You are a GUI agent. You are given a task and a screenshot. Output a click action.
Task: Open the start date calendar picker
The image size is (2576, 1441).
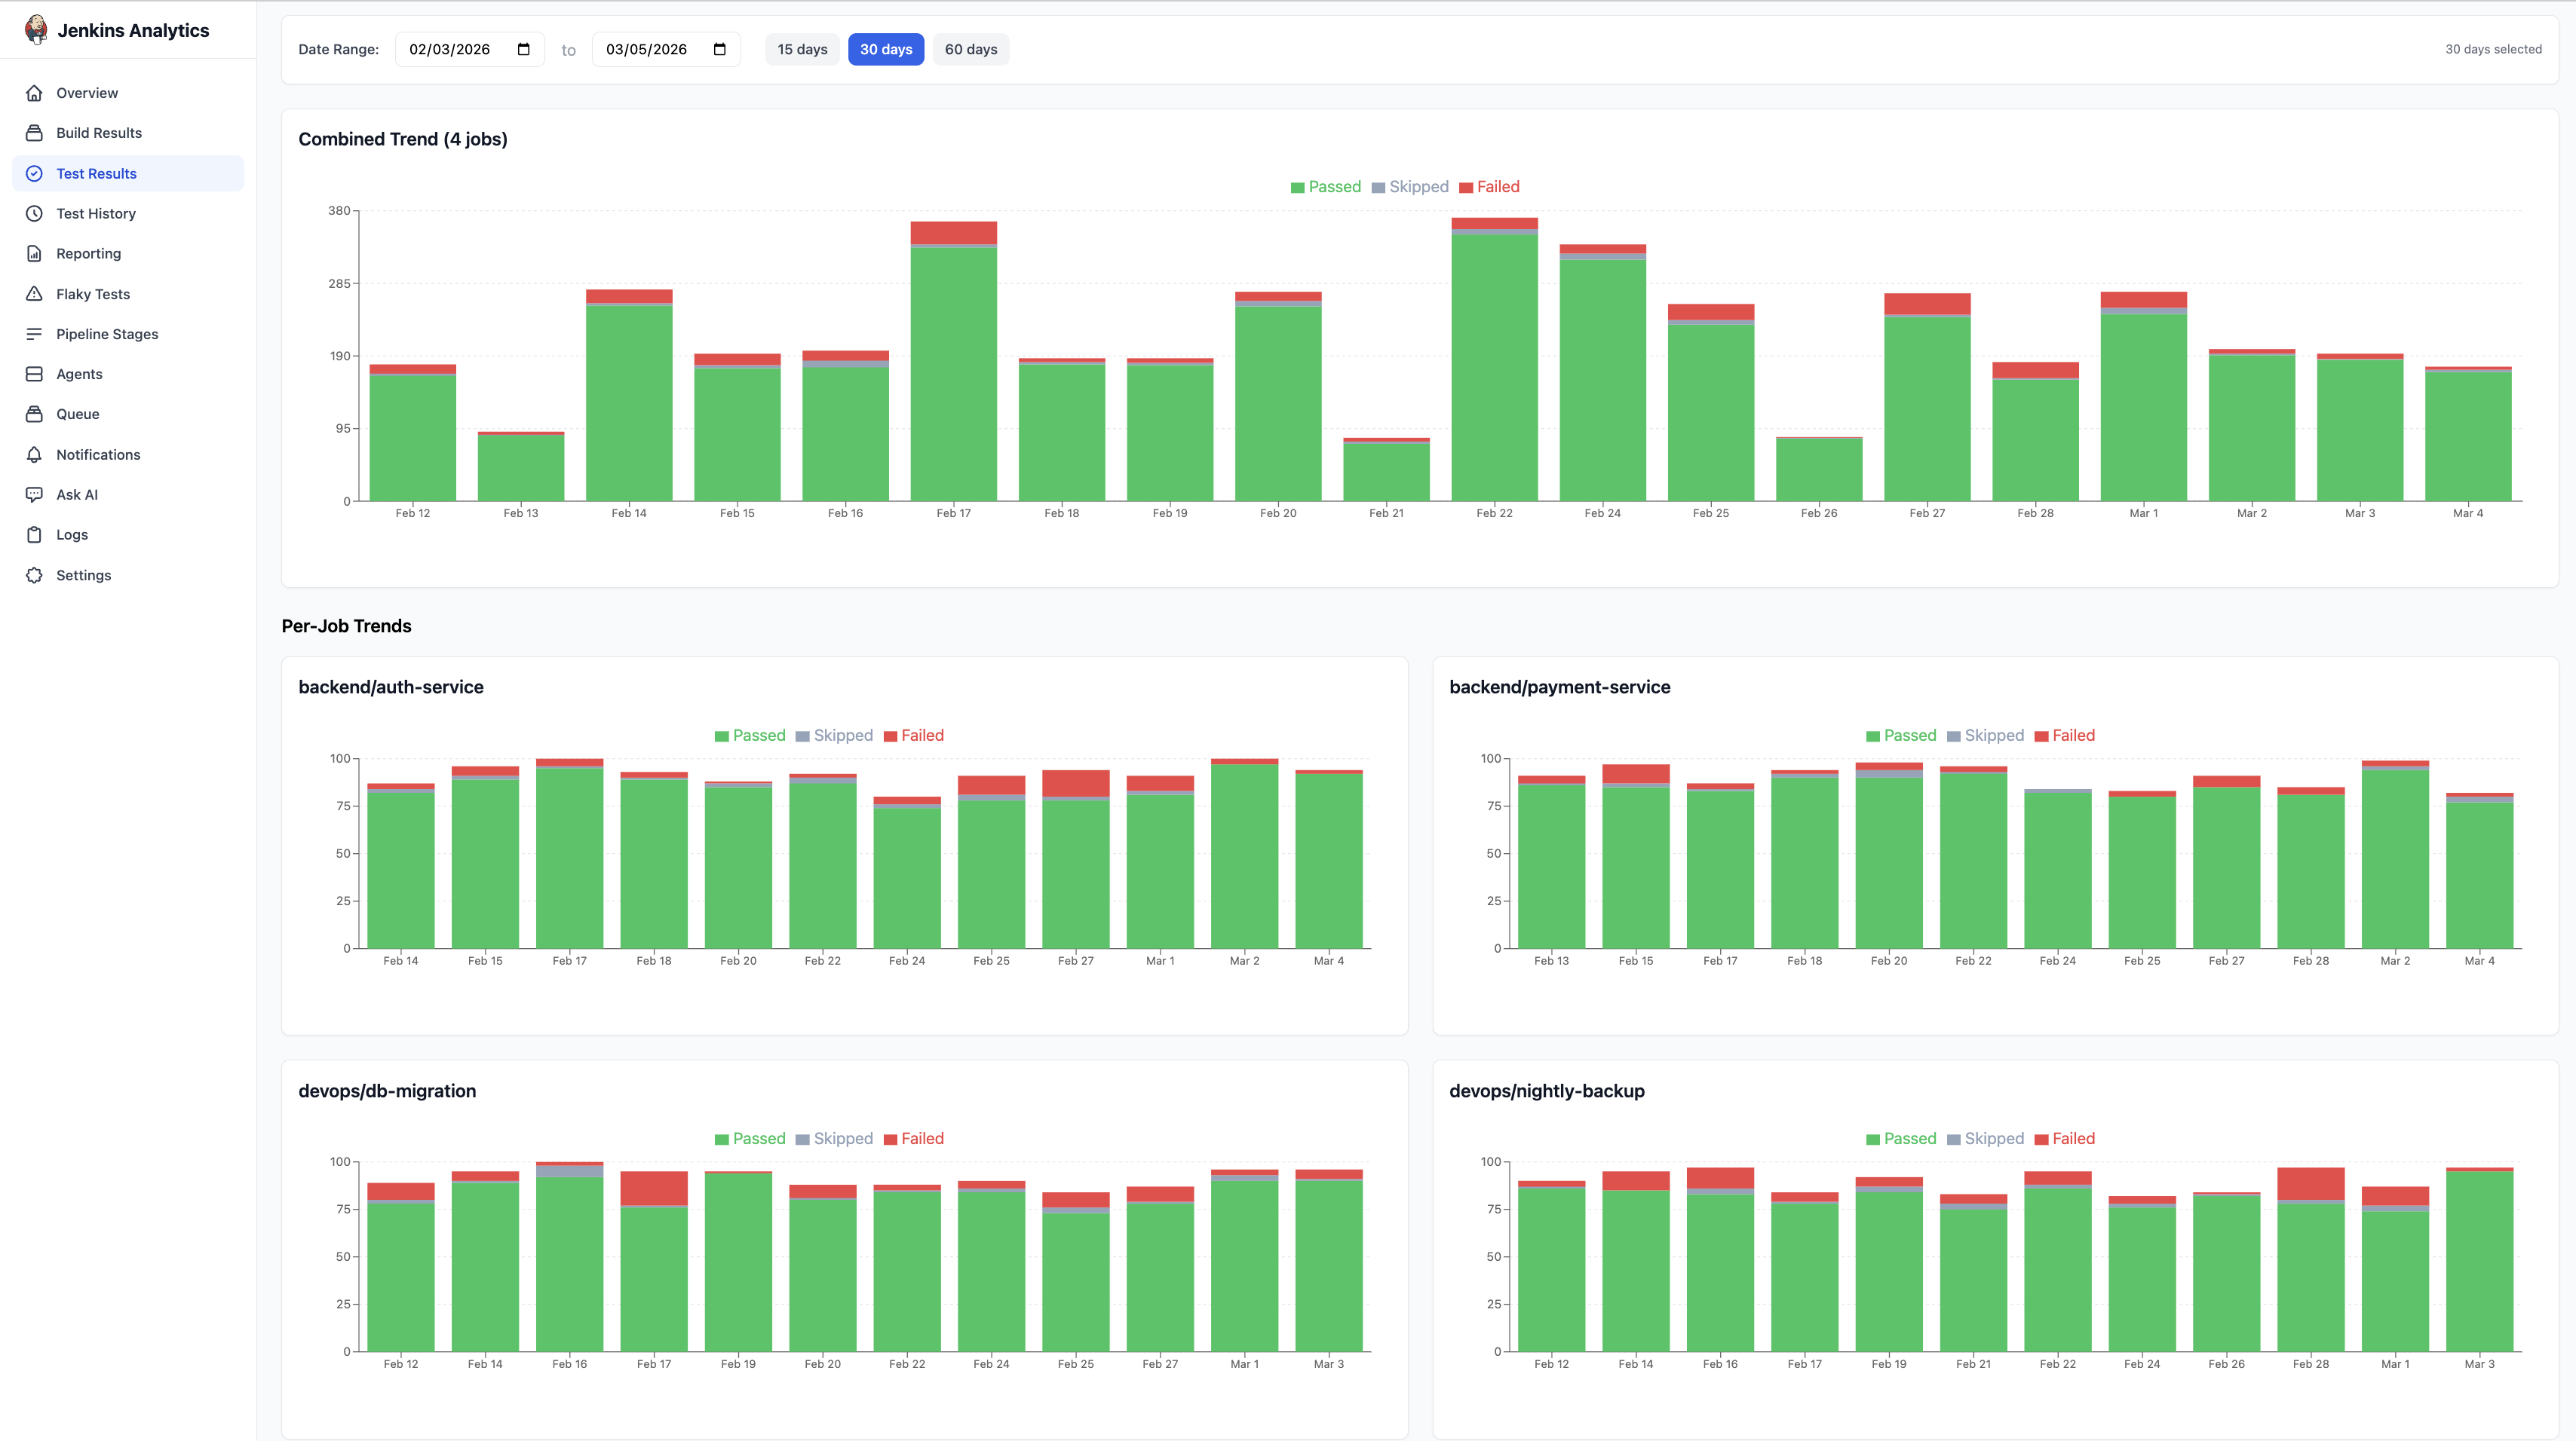524,48
